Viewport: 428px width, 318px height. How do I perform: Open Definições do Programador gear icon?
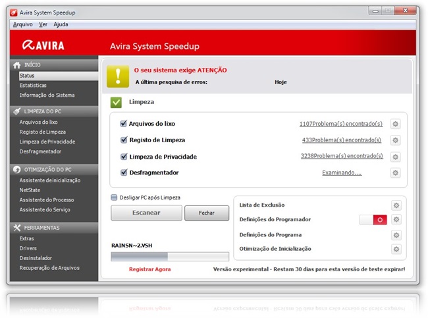click(x=396, y=219)
